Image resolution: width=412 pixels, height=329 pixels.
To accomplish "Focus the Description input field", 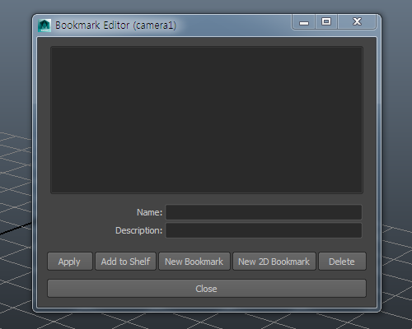I will click(x=264, y=230).
